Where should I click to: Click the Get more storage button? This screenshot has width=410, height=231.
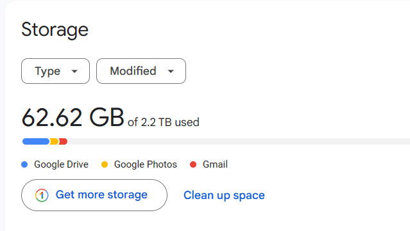(94, 195)
